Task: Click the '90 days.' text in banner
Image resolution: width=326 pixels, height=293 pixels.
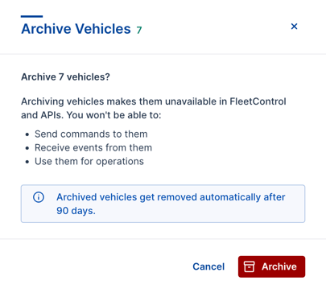Action: (x=76, y=211)
